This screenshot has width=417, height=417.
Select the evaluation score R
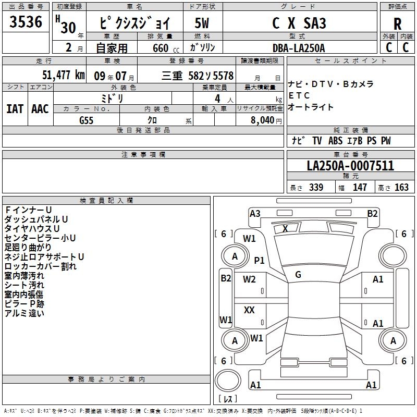coord(397,24)
